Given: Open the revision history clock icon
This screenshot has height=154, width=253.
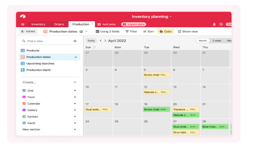Looking at the screenshot, I should coord(221,24).
